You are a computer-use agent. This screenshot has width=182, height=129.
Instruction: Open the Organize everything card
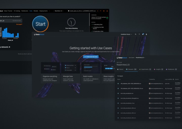tap(50, 73)
